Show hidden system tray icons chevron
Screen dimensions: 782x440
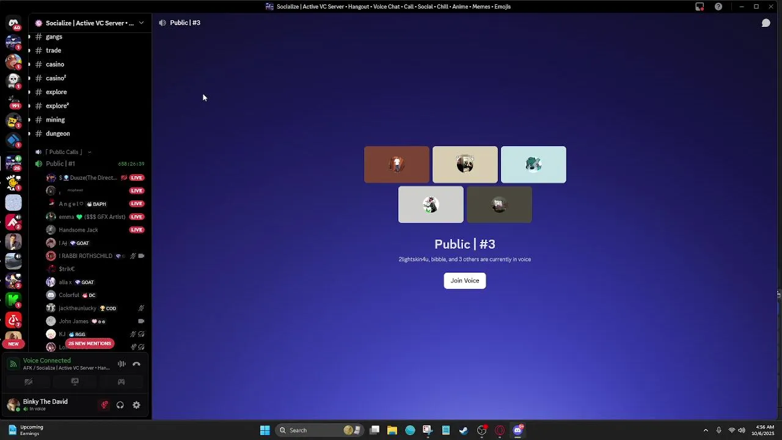[706, 430]
